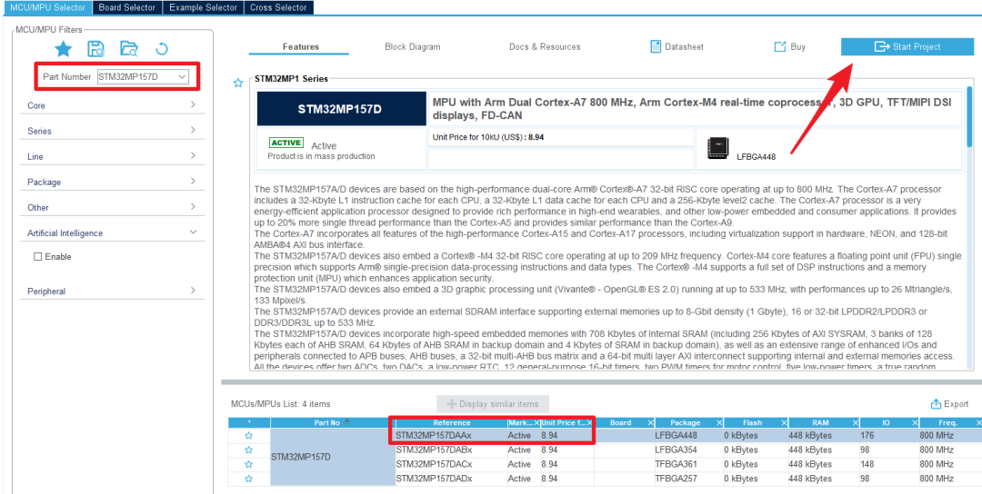Open the Datasheet link
The height and width of the screenshot is (494, 982).
pyautogui.click(x=676, y=47)
